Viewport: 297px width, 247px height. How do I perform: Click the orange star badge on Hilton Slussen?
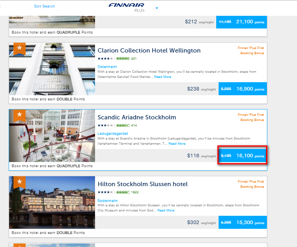[19, 183]
